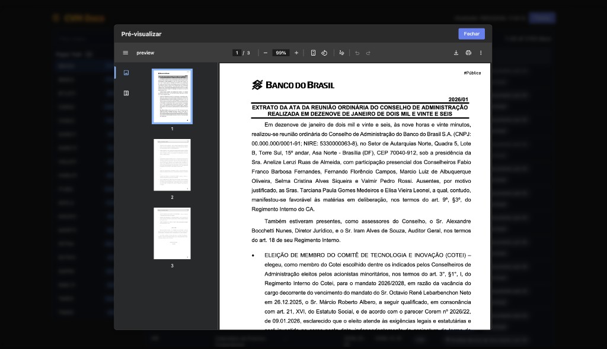Switch sidebar to page thumbnails view
This screenshot has width=607, height=349.
pos(126,72)
